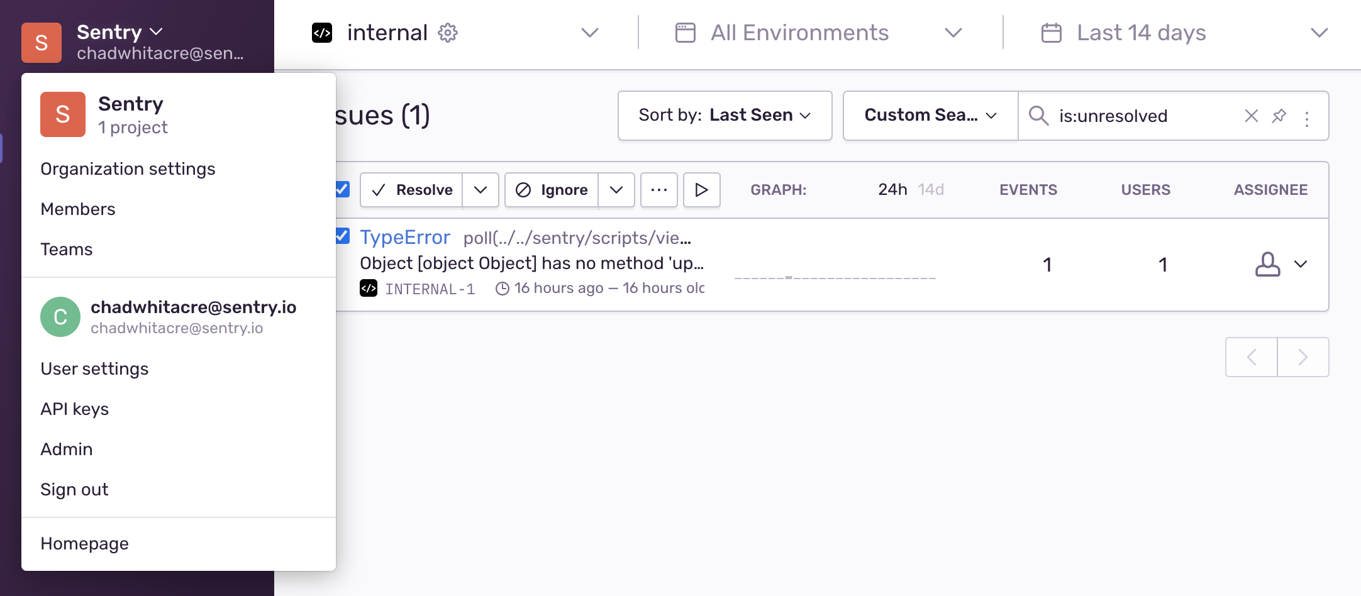Open Organization settings from the menu
Image resolution: width=1361 pixels, height=596 pixels.
[128, 169]
